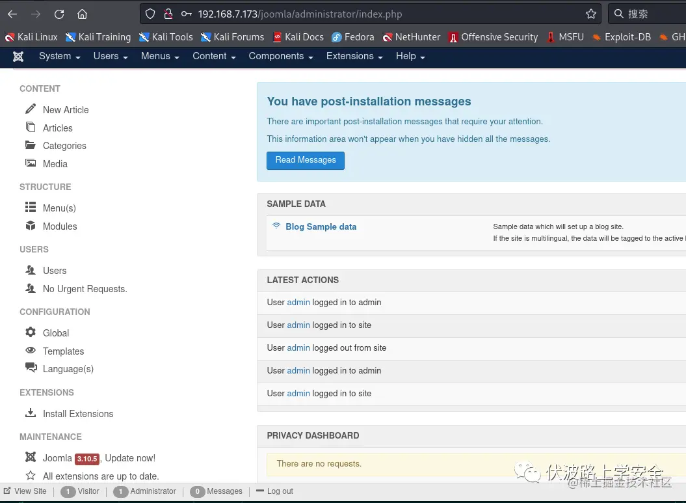Open the Exploit-DB bookmark
686x503 pixels.
[621, 37]
